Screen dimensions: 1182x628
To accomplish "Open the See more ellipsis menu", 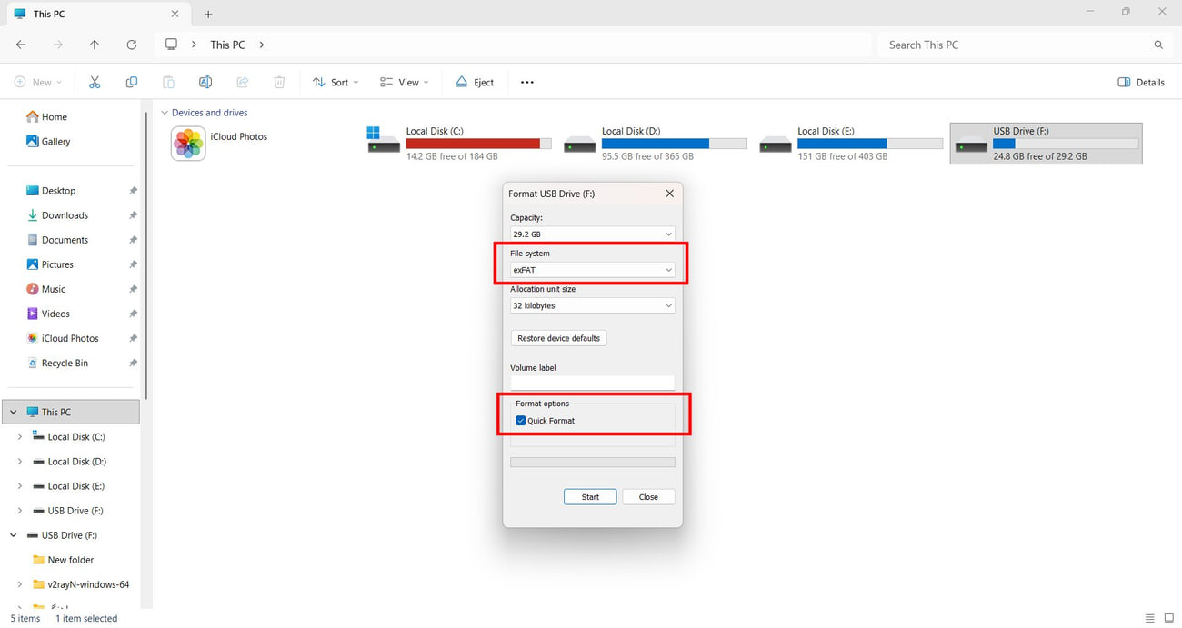I will (527, 82).
